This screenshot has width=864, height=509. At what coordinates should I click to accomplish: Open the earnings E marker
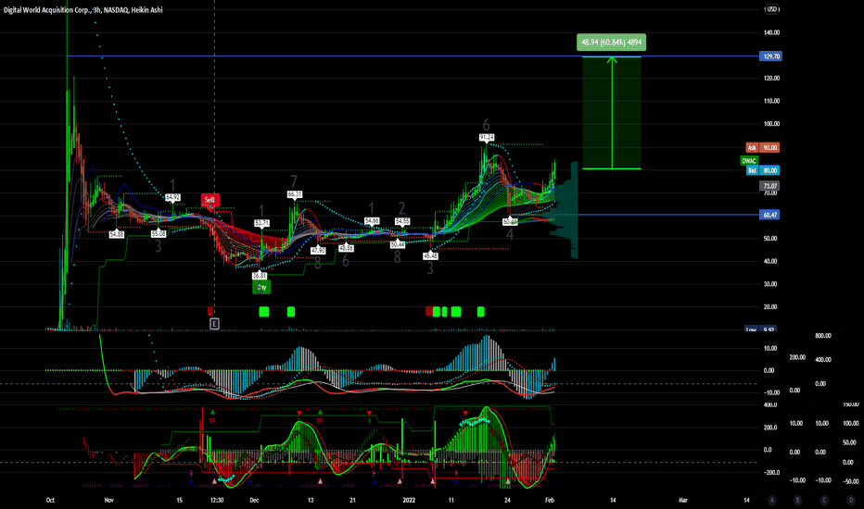214,324
